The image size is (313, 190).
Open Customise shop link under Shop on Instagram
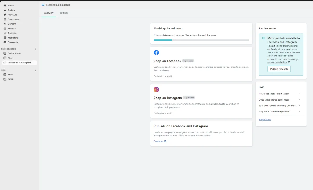coord(163,113)
